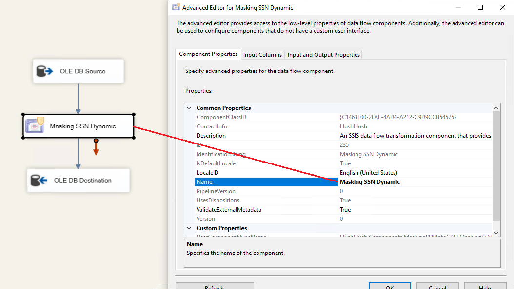Open the Input and Output Properties tab
Viewport: 514px width, 289px height.
(x=324, y=55)
